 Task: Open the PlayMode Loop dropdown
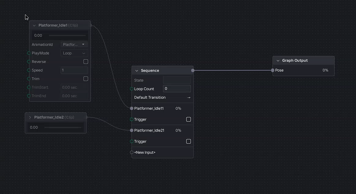click(x=74, y=53)
